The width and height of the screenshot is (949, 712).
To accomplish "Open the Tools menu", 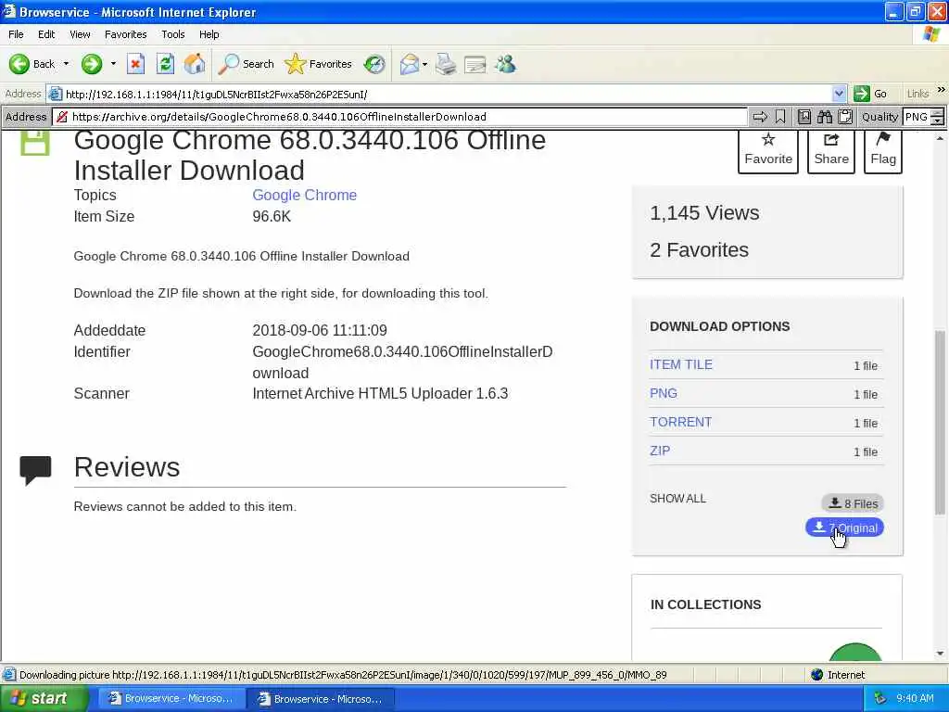I will click(173, 34).
